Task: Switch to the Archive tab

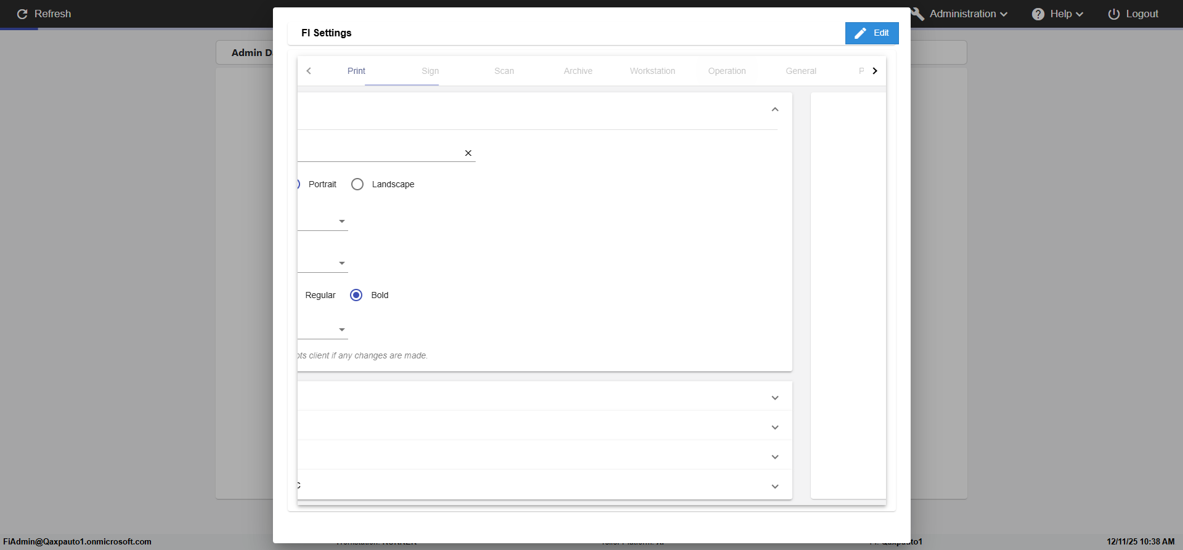Action: pyautogui.click(x=578, y=71)
